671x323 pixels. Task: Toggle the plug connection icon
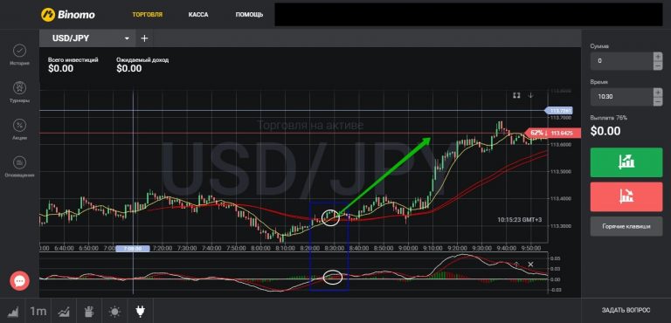tap(140, 312)
